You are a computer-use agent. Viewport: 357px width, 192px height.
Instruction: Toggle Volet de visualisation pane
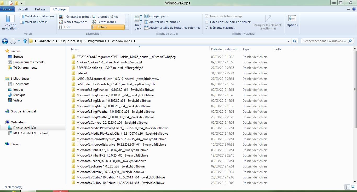click(37, 16)
